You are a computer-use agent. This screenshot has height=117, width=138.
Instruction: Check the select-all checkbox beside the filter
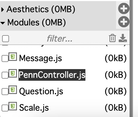tap(6, 39)
